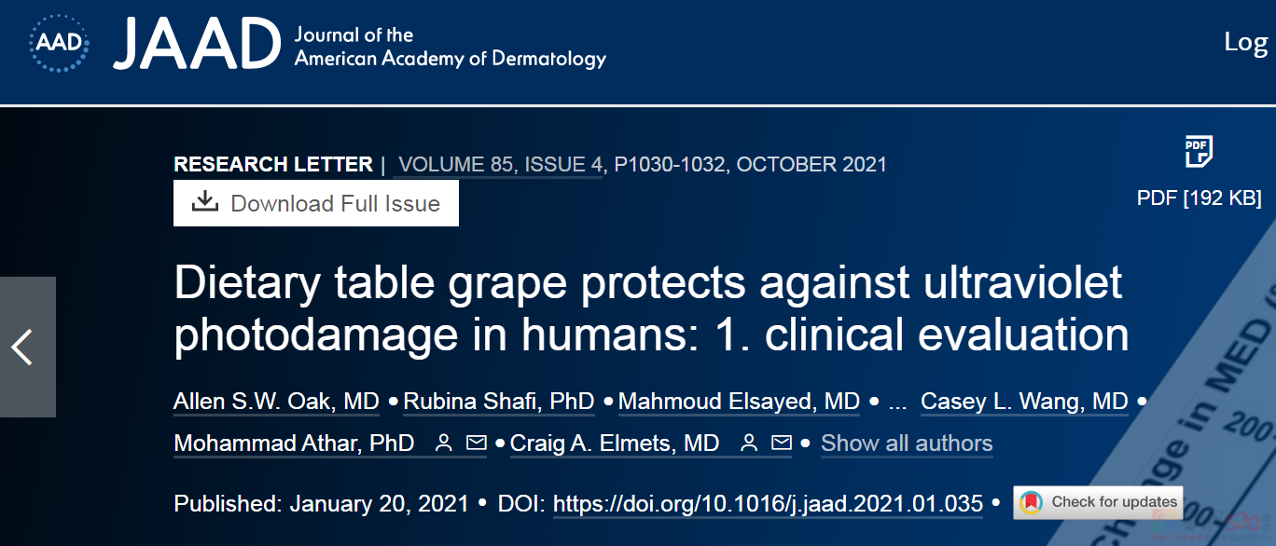Open the PDF document icon
This screenshot has width=1276, height=546.
pyautogui.click(x=1199, y=152)
